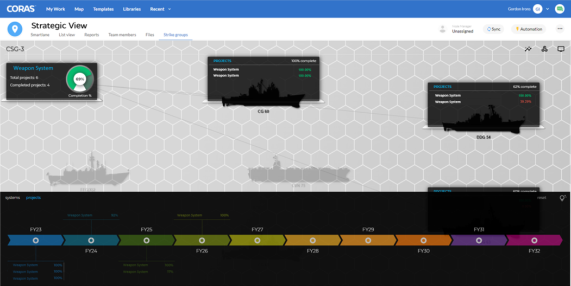Select the Strike groups tab
This screenshot has width=571, height=286.
point(176,35)
